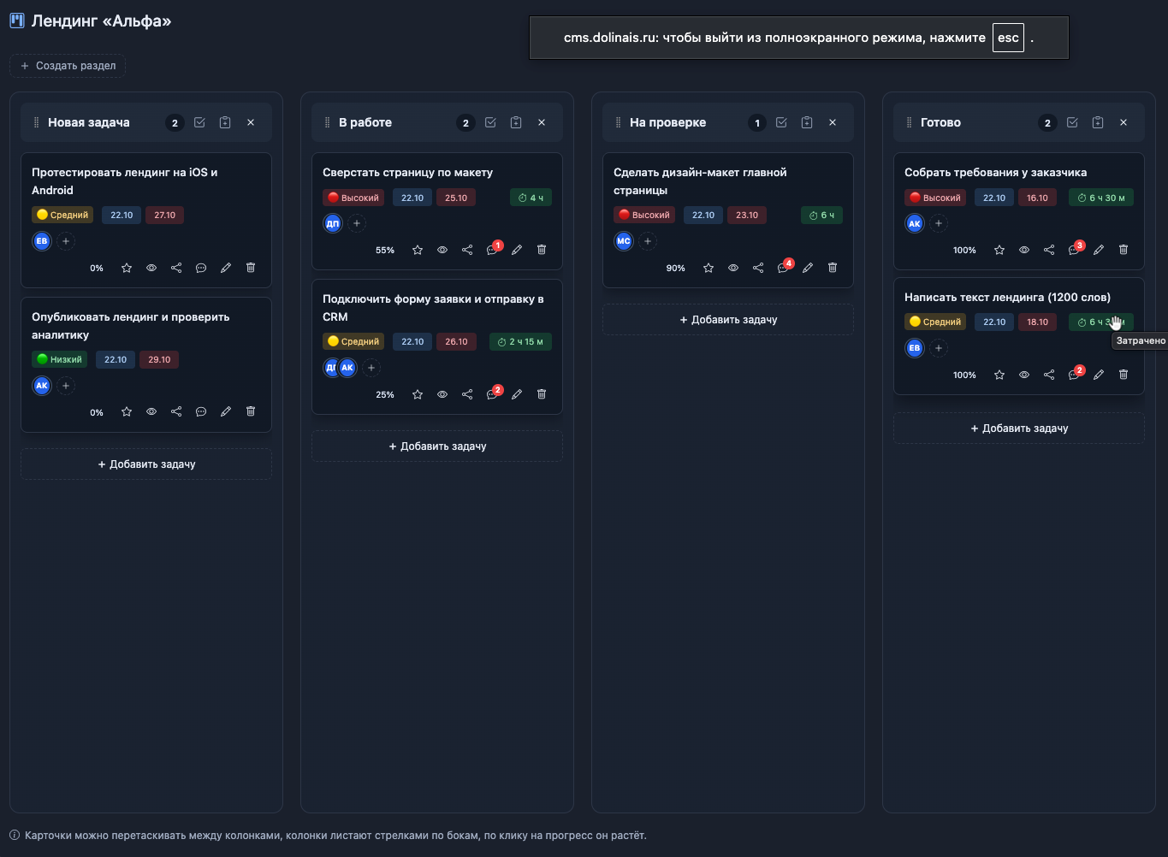Open due date 26.10 on 'Подключить форму' card
The image size is (1168, 857).
point(456,341)
